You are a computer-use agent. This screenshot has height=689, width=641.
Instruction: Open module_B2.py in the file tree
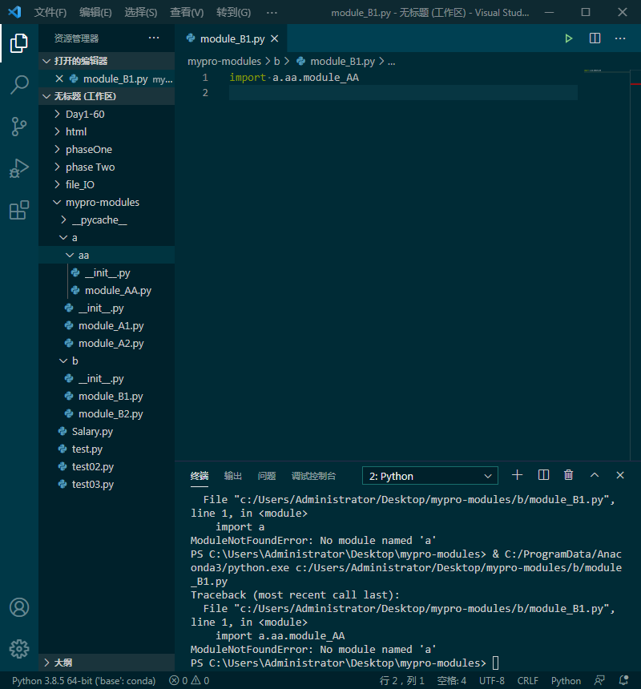[x=107, y=413]
